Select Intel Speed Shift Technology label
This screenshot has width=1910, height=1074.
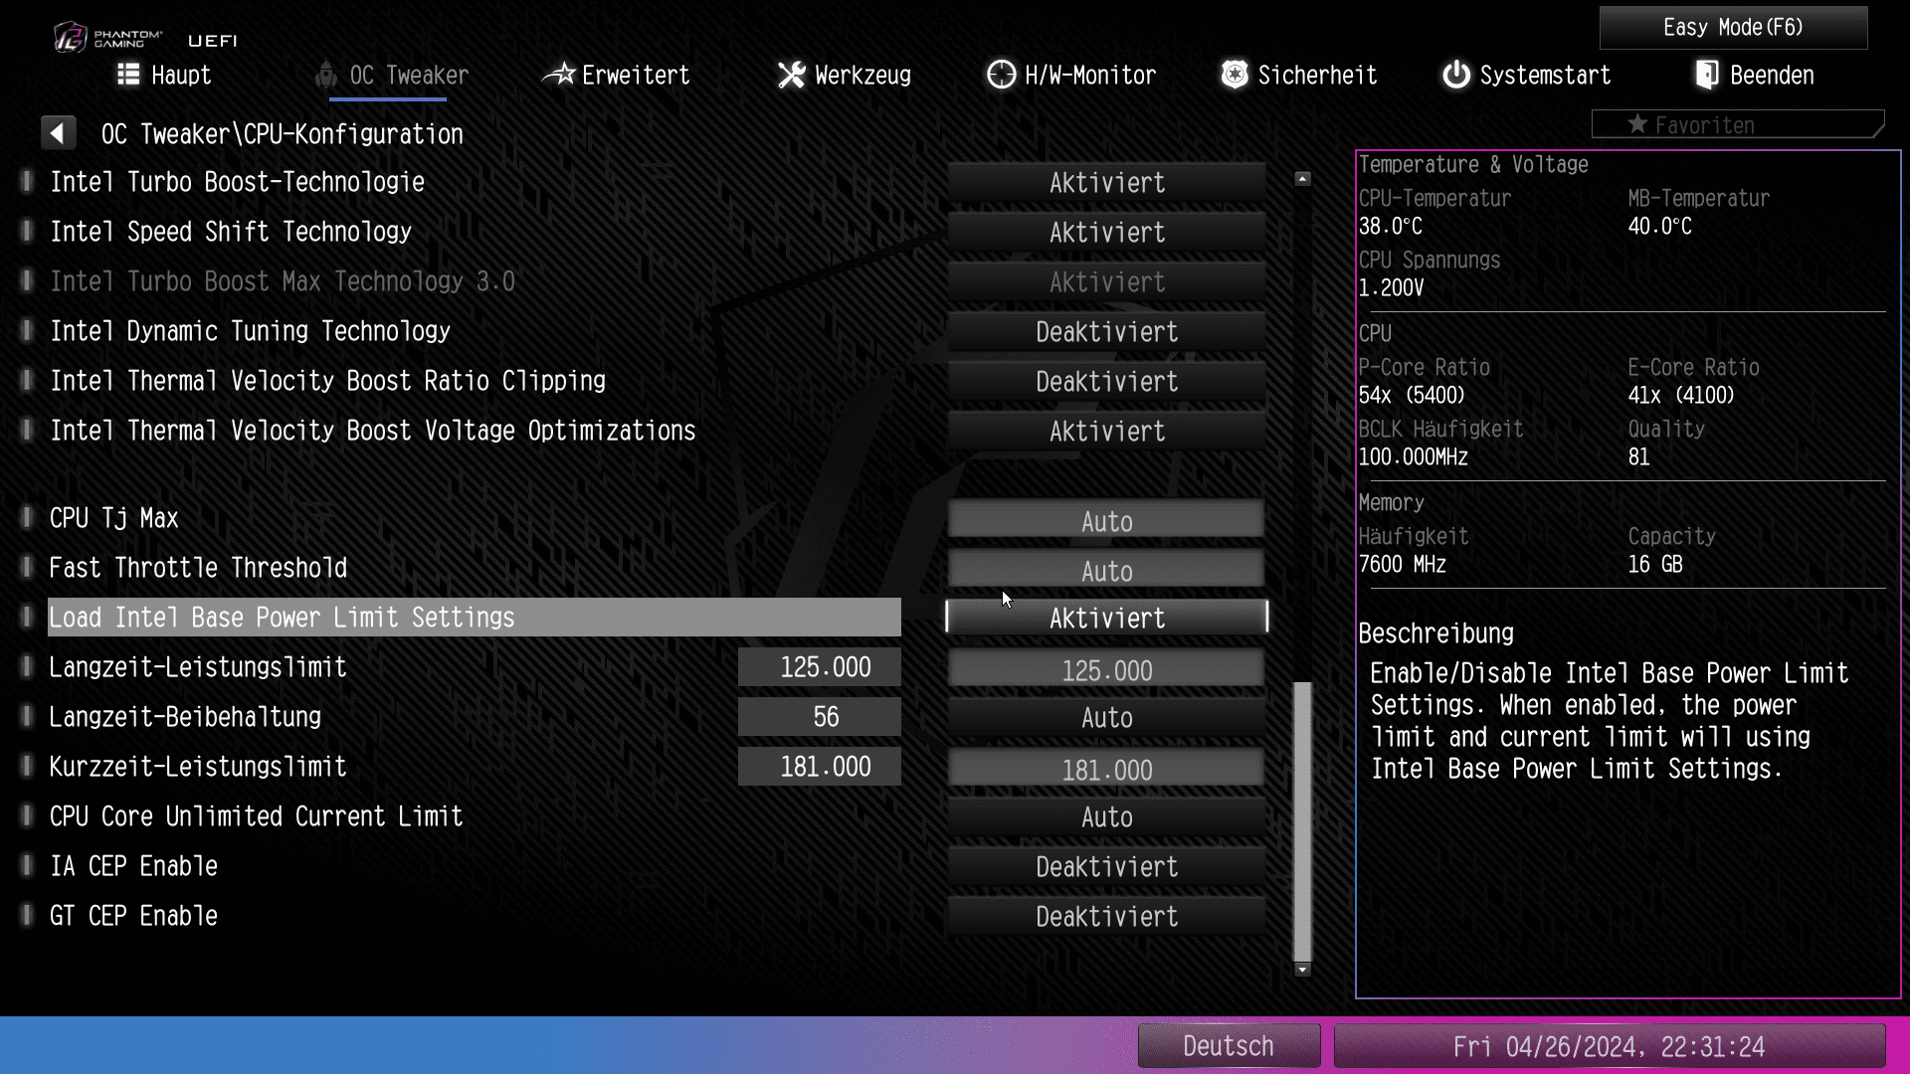coord(231,232)
